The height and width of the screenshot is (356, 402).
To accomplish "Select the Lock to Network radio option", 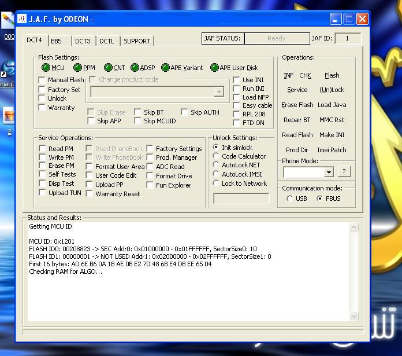I will [x=216, y=183].
